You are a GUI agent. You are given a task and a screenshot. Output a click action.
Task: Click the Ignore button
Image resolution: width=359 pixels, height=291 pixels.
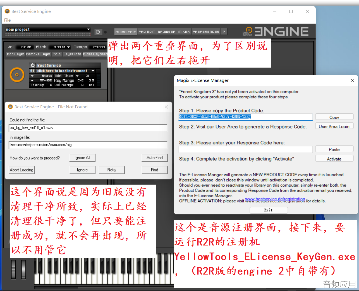click(x=82, y=170)
